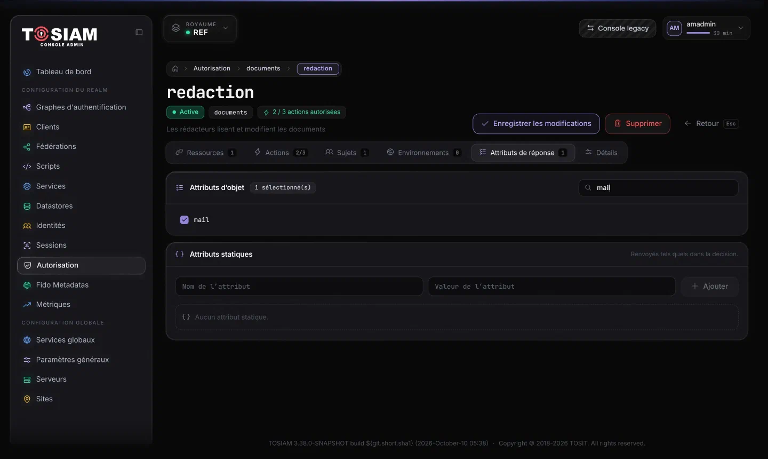
Task: Click the documents breadcrumb link
Action: [x=263, y=69]
